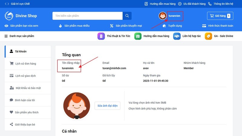Click the Divine Shop title text
This screenshot has height=136, width=242.
pyautogui.click(x=26, y=16)
